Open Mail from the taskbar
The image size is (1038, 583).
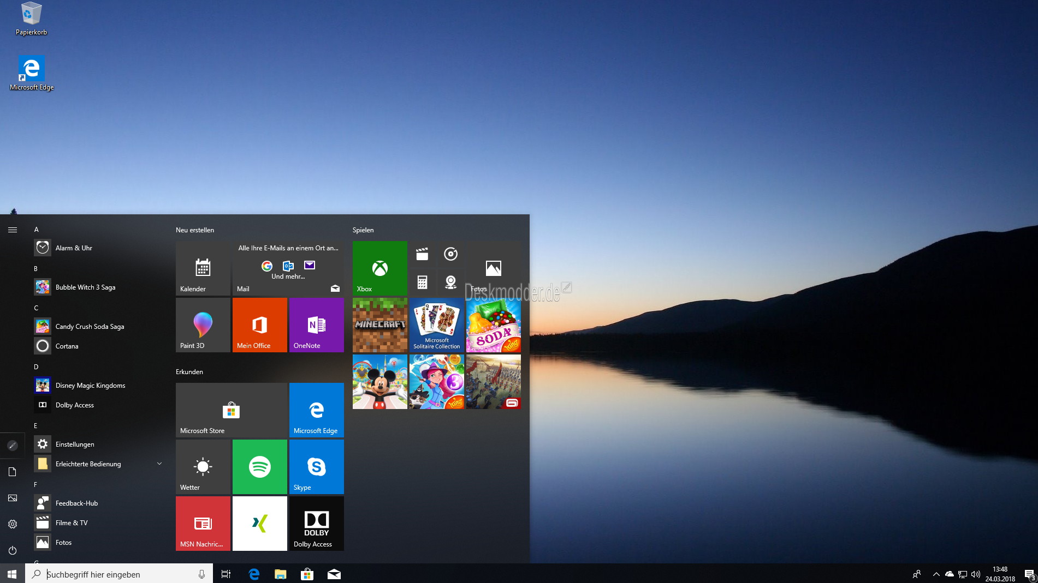tap(334, 574)
